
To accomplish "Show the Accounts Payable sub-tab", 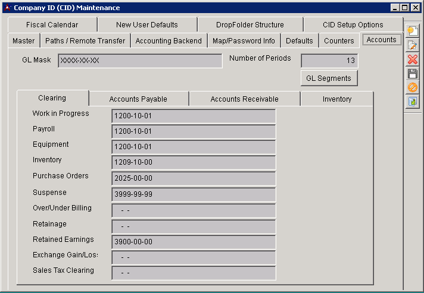I will point(138,99).
